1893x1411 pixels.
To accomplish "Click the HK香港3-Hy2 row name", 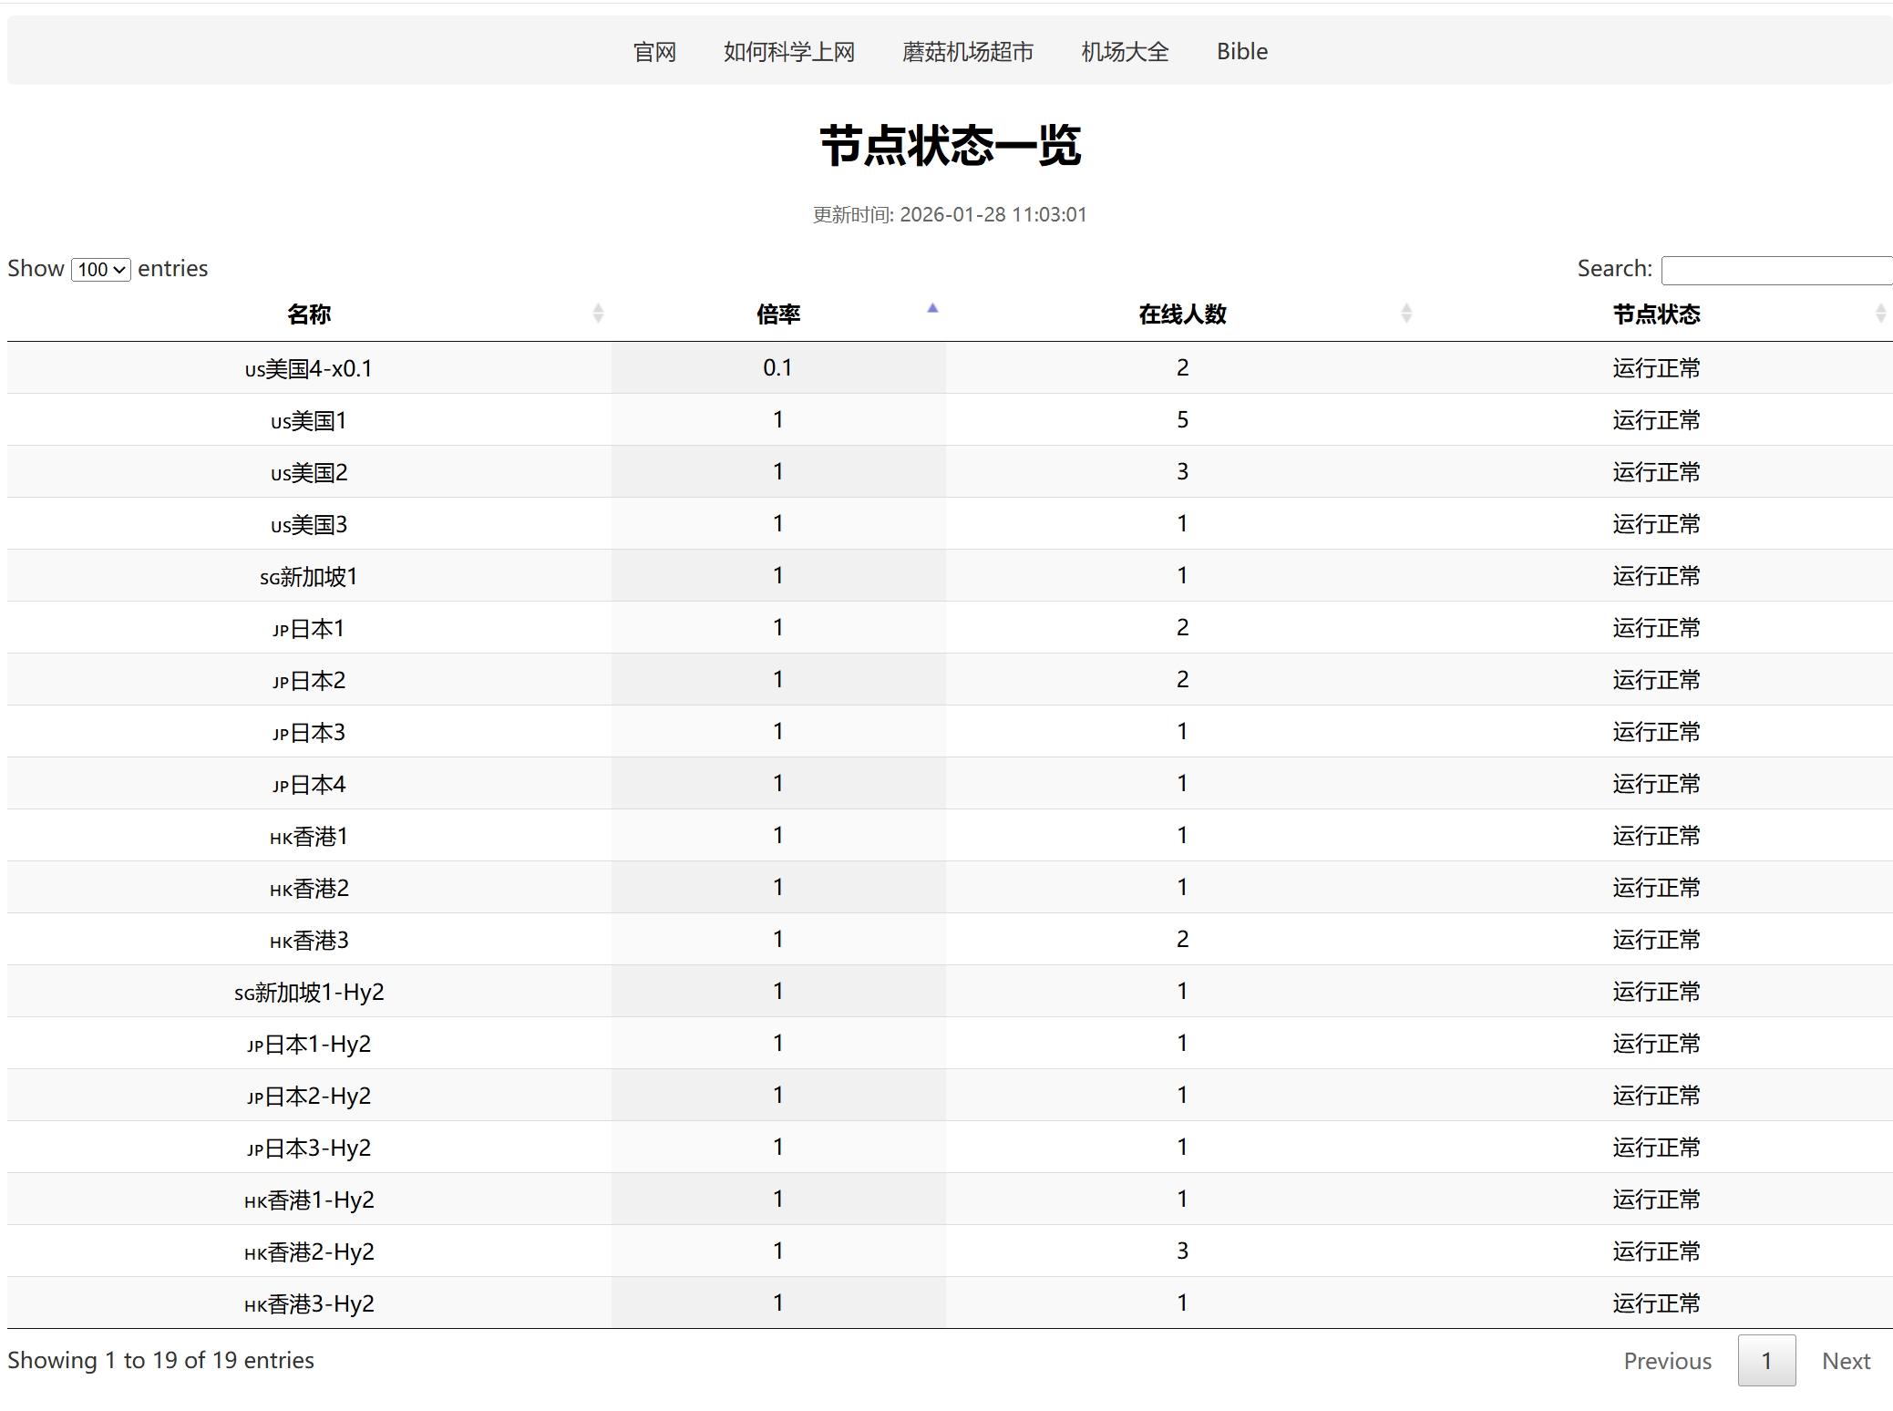I will click(x=309, y=1304).
